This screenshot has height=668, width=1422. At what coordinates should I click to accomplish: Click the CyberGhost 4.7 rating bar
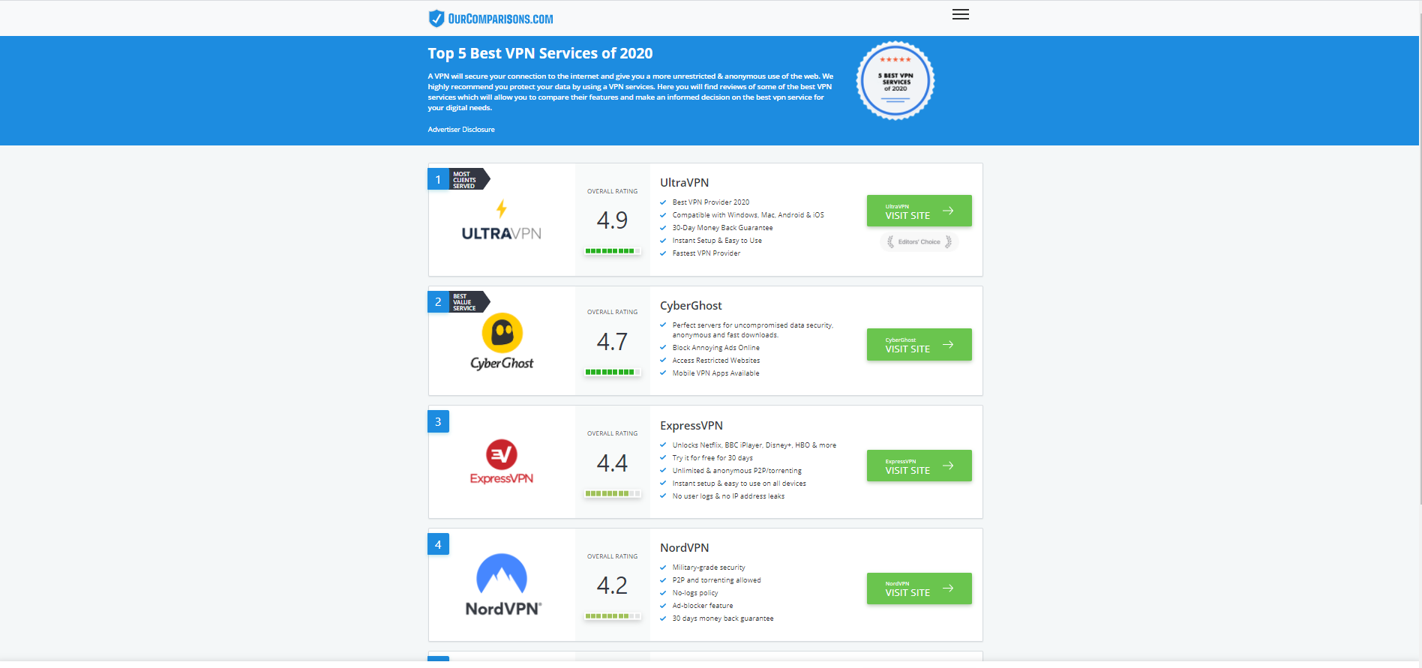[613, 372]
